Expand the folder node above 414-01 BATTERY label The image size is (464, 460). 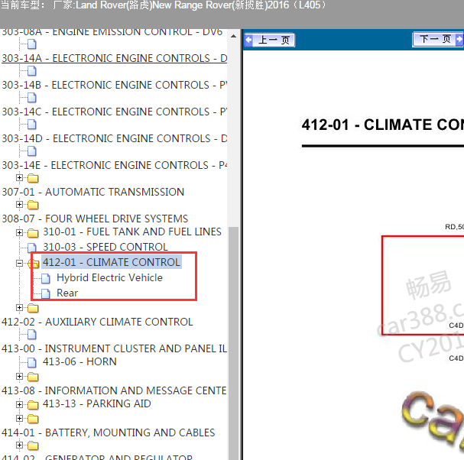click(x=20, y=418)
